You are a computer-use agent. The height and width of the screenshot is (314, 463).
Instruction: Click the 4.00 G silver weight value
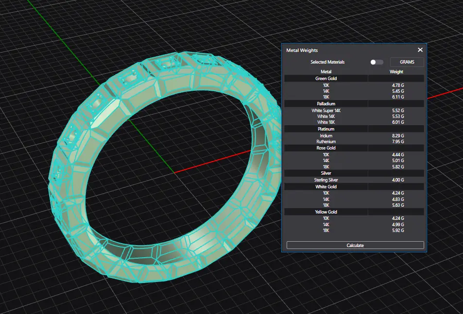(398, 180)
